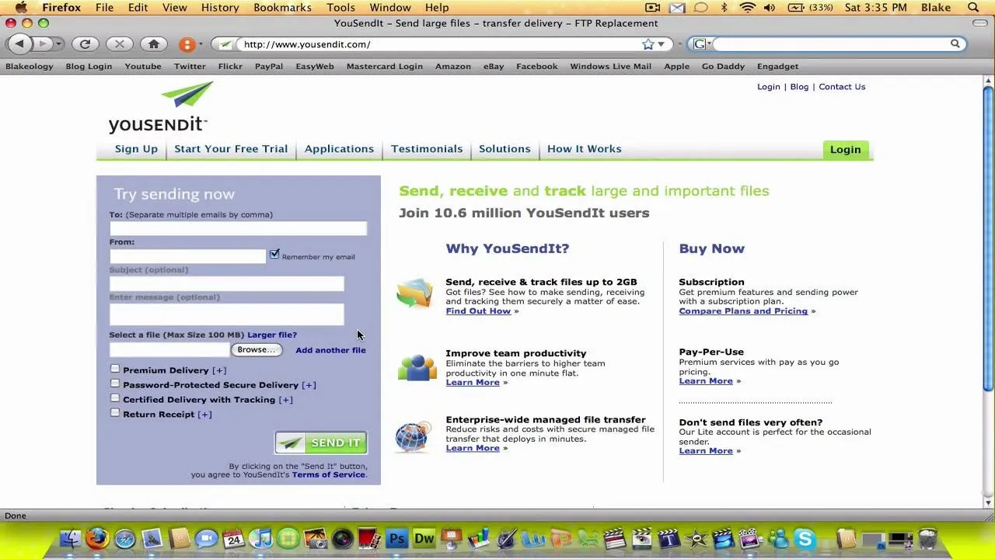Follow the Compare Plans and Pricing link

pos(743,311)
